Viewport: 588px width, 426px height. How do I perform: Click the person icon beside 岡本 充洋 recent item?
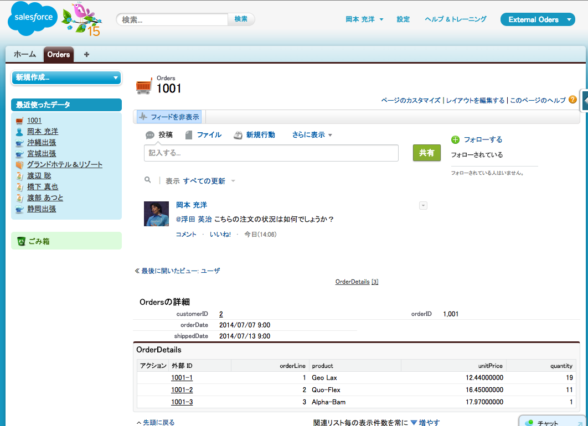(x=19, y=132)
